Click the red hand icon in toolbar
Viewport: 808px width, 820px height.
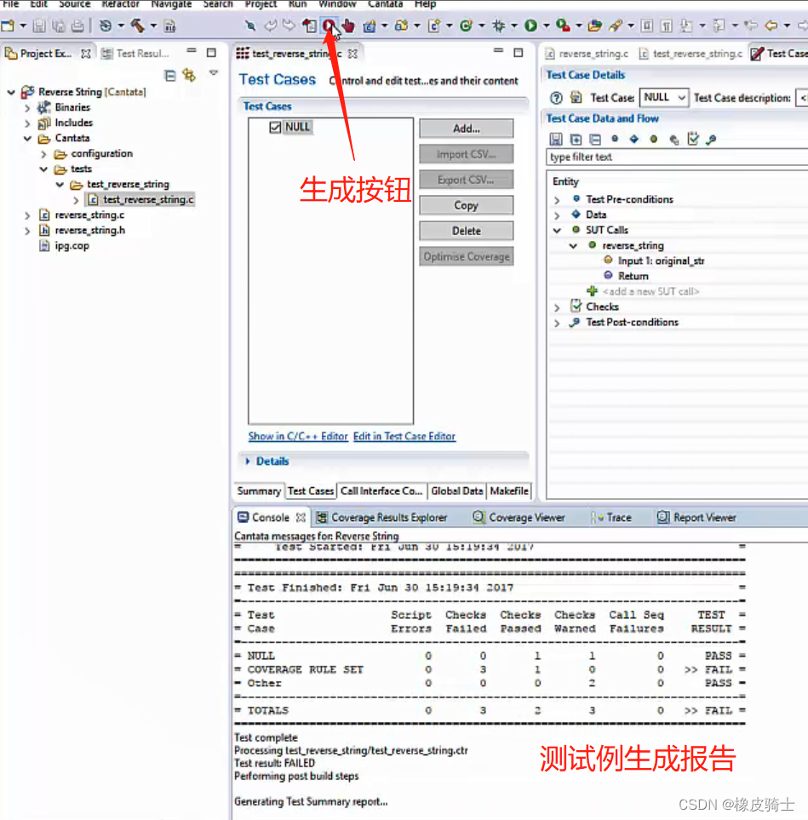(349, 25)
